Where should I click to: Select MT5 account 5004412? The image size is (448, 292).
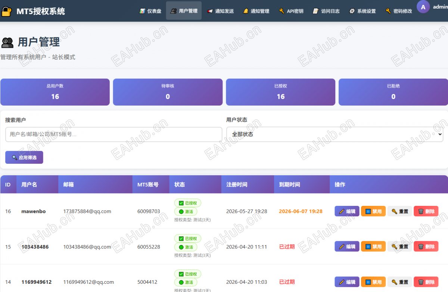(x=147, y=282)
